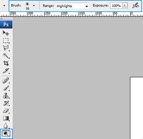Click the white document canvas
The height and width of the screenshot is (139, 143).
click(x=137, y=108)
